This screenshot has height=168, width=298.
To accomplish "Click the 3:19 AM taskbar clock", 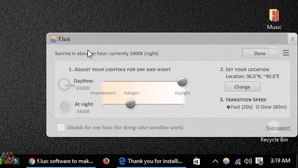I will tap(280, 161).
